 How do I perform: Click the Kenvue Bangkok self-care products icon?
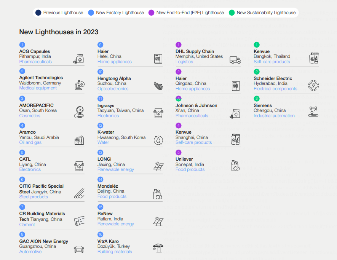click(314, 58)
